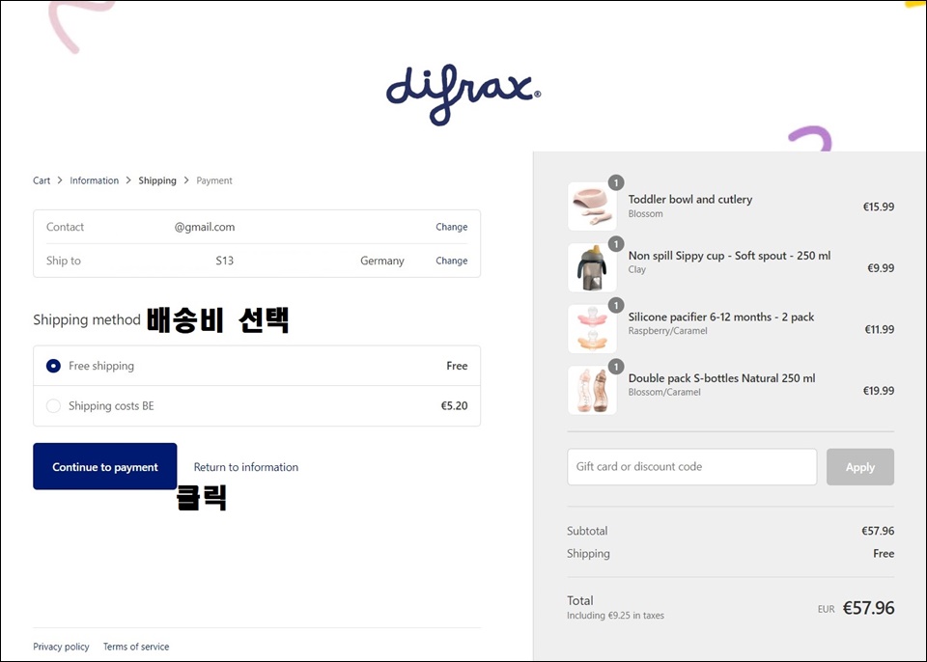Click the 'Toddler bowl and cutlery' product name
Viewport: 927px width, 662px height.
689,199
